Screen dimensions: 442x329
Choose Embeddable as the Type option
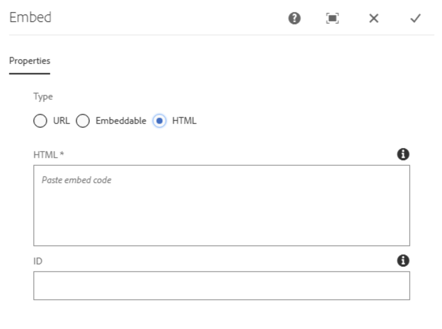tap(82, 121)
